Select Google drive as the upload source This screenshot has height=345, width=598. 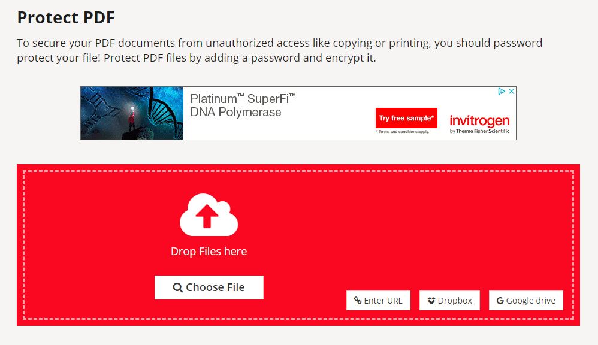coord(526,299)
